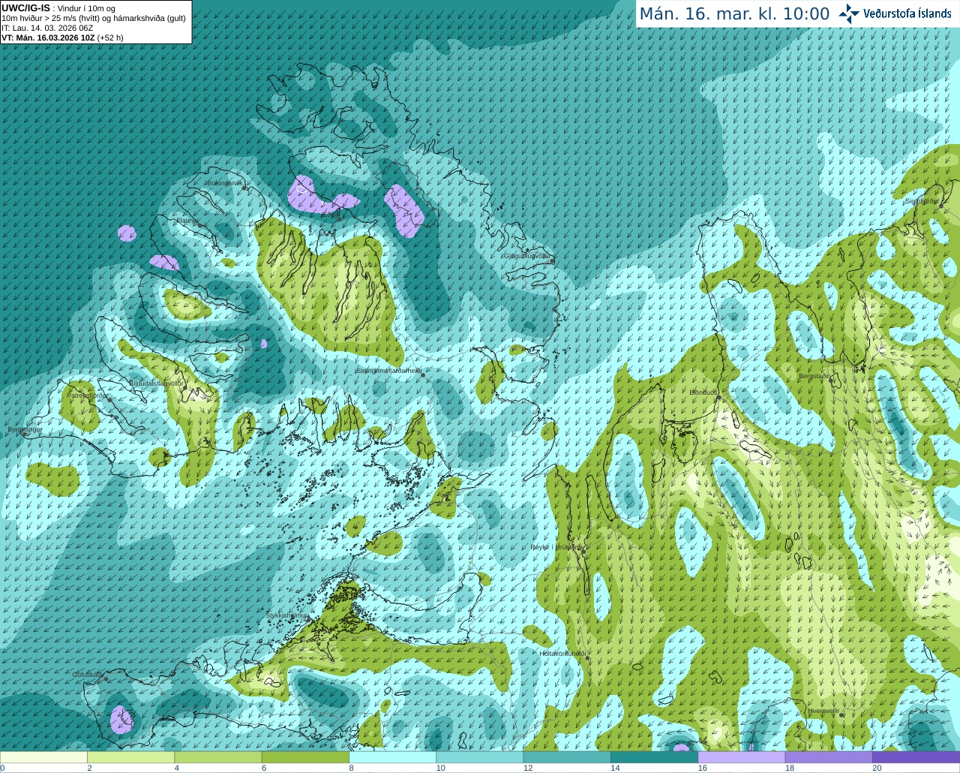Select the 16–18 m/s lavender legend swatch
Image resolution: width=960 pixels, height=773 pixels.
pyautogui.click(x=742, y=757)
